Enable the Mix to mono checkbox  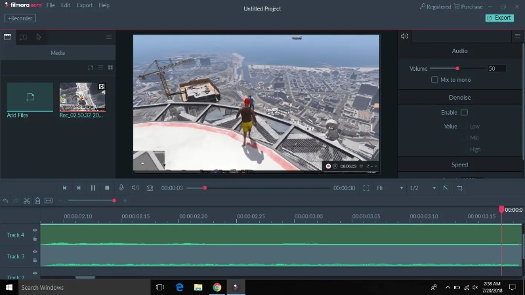(434, 79)
